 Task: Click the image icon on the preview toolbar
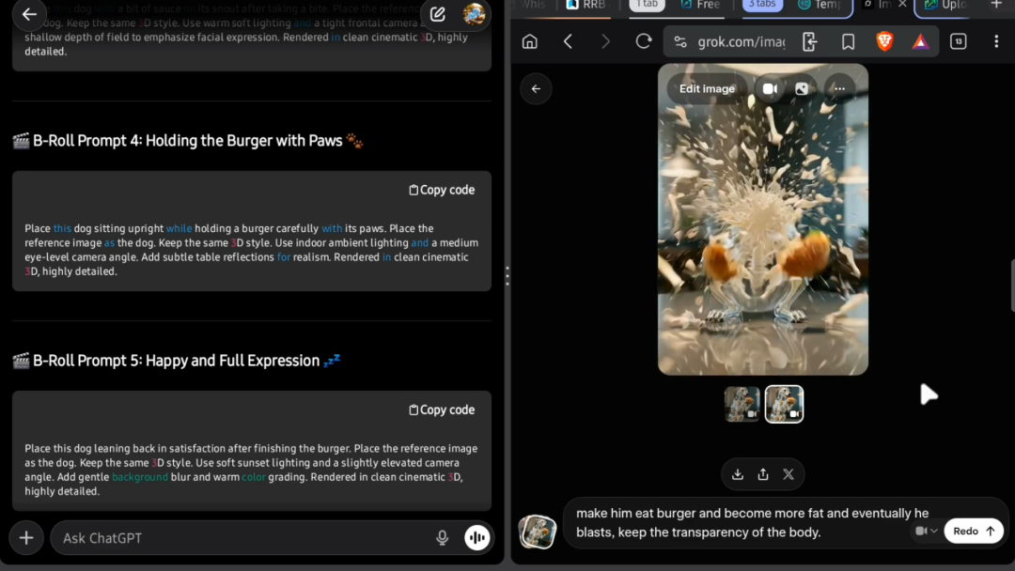pyautogui.click(x=802, y=89)
